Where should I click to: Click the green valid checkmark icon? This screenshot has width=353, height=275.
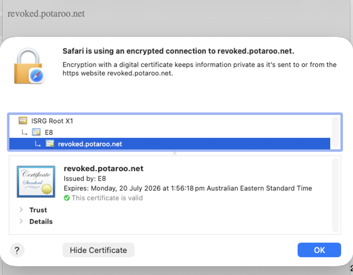click(x=67, y=198)
